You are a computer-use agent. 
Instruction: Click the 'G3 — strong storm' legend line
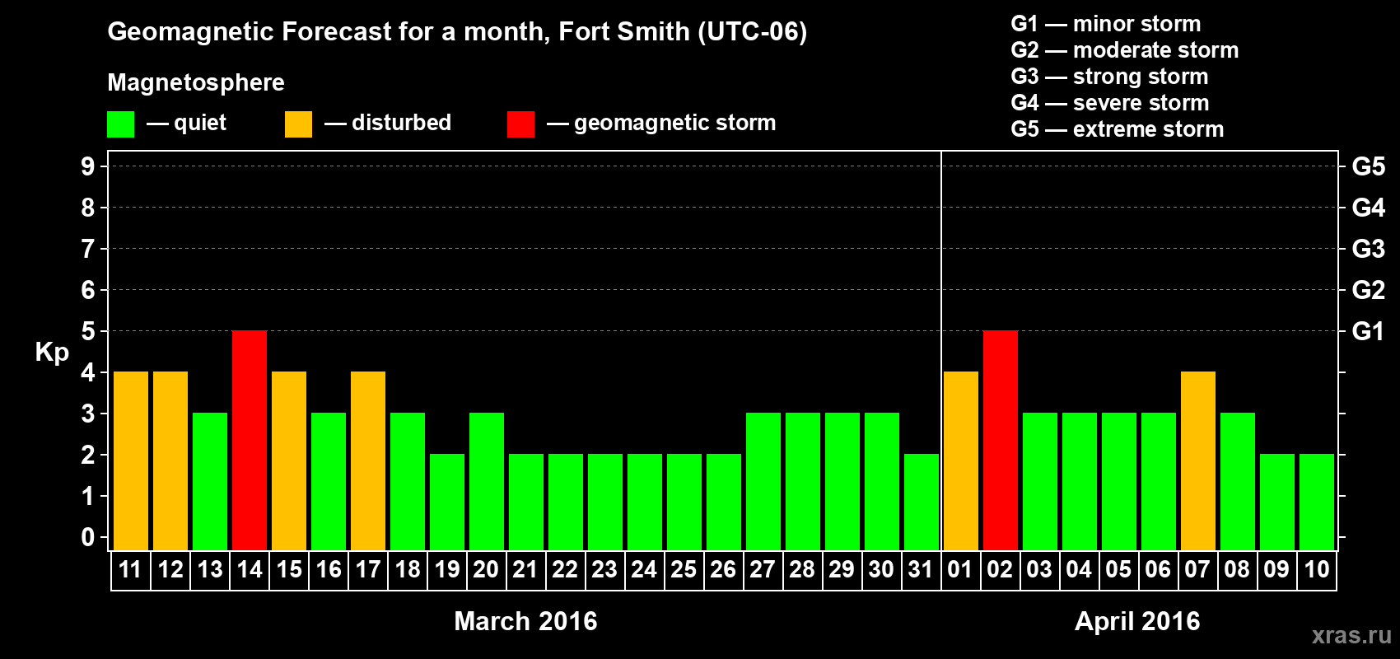pyautogui.click(x=1109, y=77)
